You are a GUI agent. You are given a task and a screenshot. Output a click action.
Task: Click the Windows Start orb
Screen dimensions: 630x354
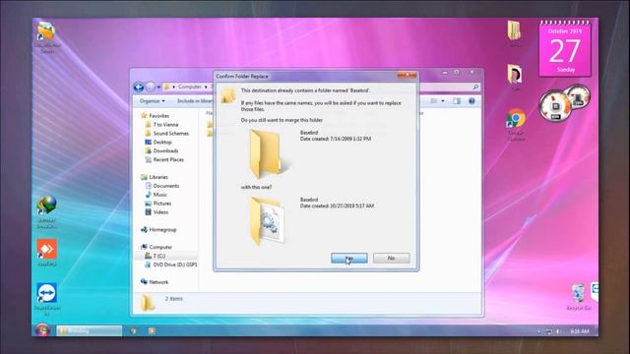point(42,330)
